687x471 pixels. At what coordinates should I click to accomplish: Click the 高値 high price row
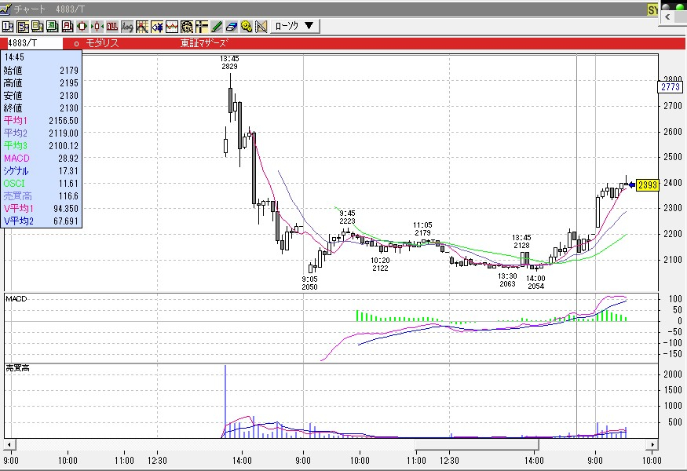[41, 82]
